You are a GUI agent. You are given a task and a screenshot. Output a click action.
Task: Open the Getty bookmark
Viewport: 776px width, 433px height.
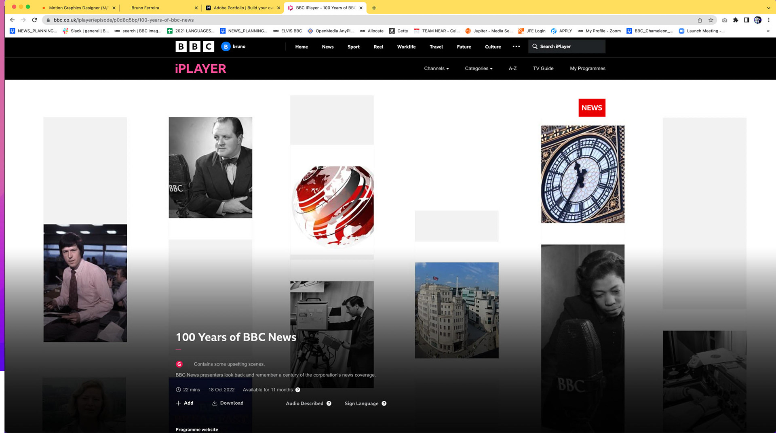tap(399, 31)
